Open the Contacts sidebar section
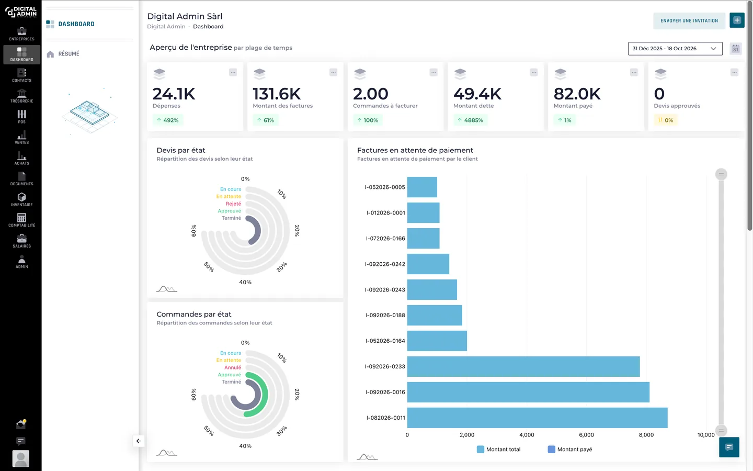This screenshot has height=471, width=753. click(x=21, y=75)
